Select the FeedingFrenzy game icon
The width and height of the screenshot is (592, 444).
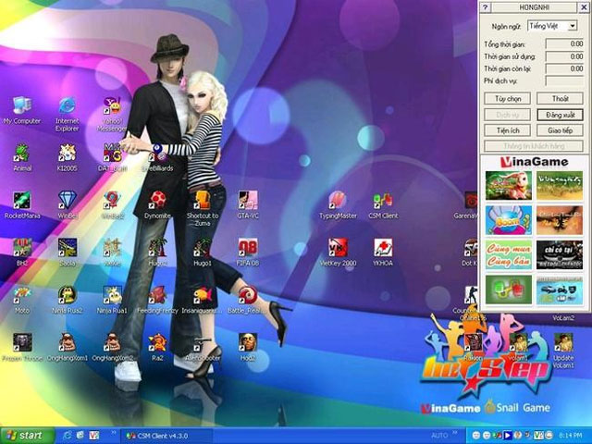pyautogui.click(x=157, y=300)
